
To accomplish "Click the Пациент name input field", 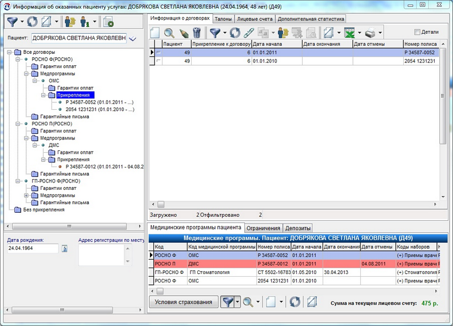I will click(x=79, y=38).
